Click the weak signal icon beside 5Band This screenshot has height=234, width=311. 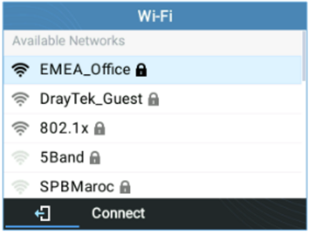point(20,158)
